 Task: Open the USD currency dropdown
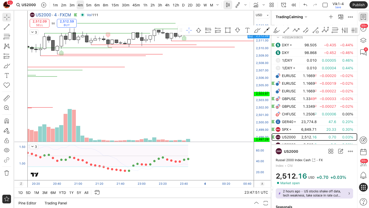262,15
